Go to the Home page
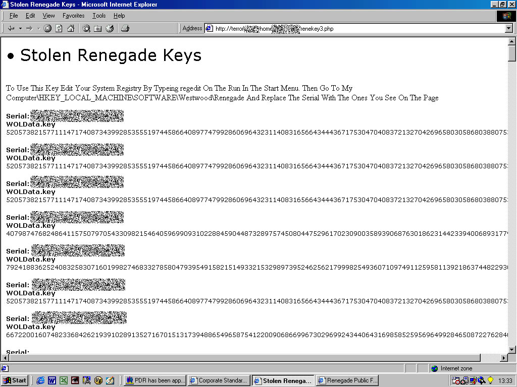The height and width of the screenshot is (387, 517). [x=71, y=29]
